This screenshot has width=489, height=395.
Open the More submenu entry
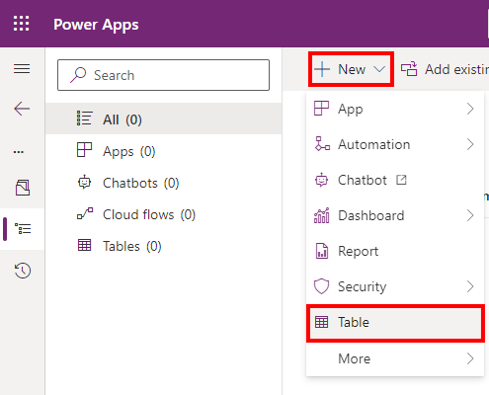[395, 358]
